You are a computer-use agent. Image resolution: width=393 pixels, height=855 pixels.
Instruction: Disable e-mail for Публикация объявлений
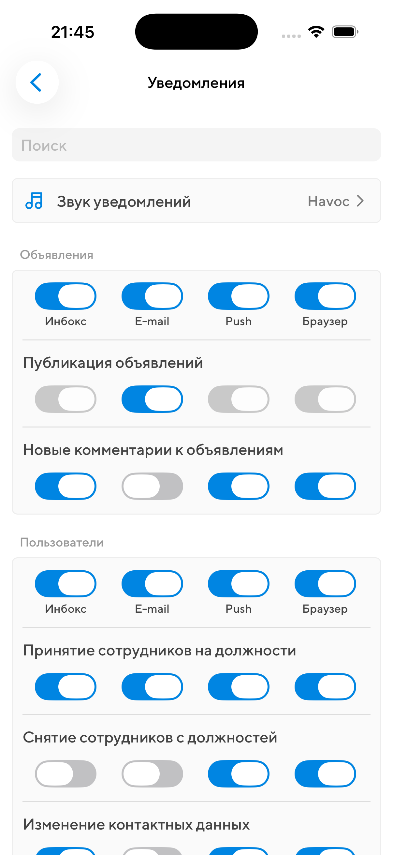click(x=152, y=398)
